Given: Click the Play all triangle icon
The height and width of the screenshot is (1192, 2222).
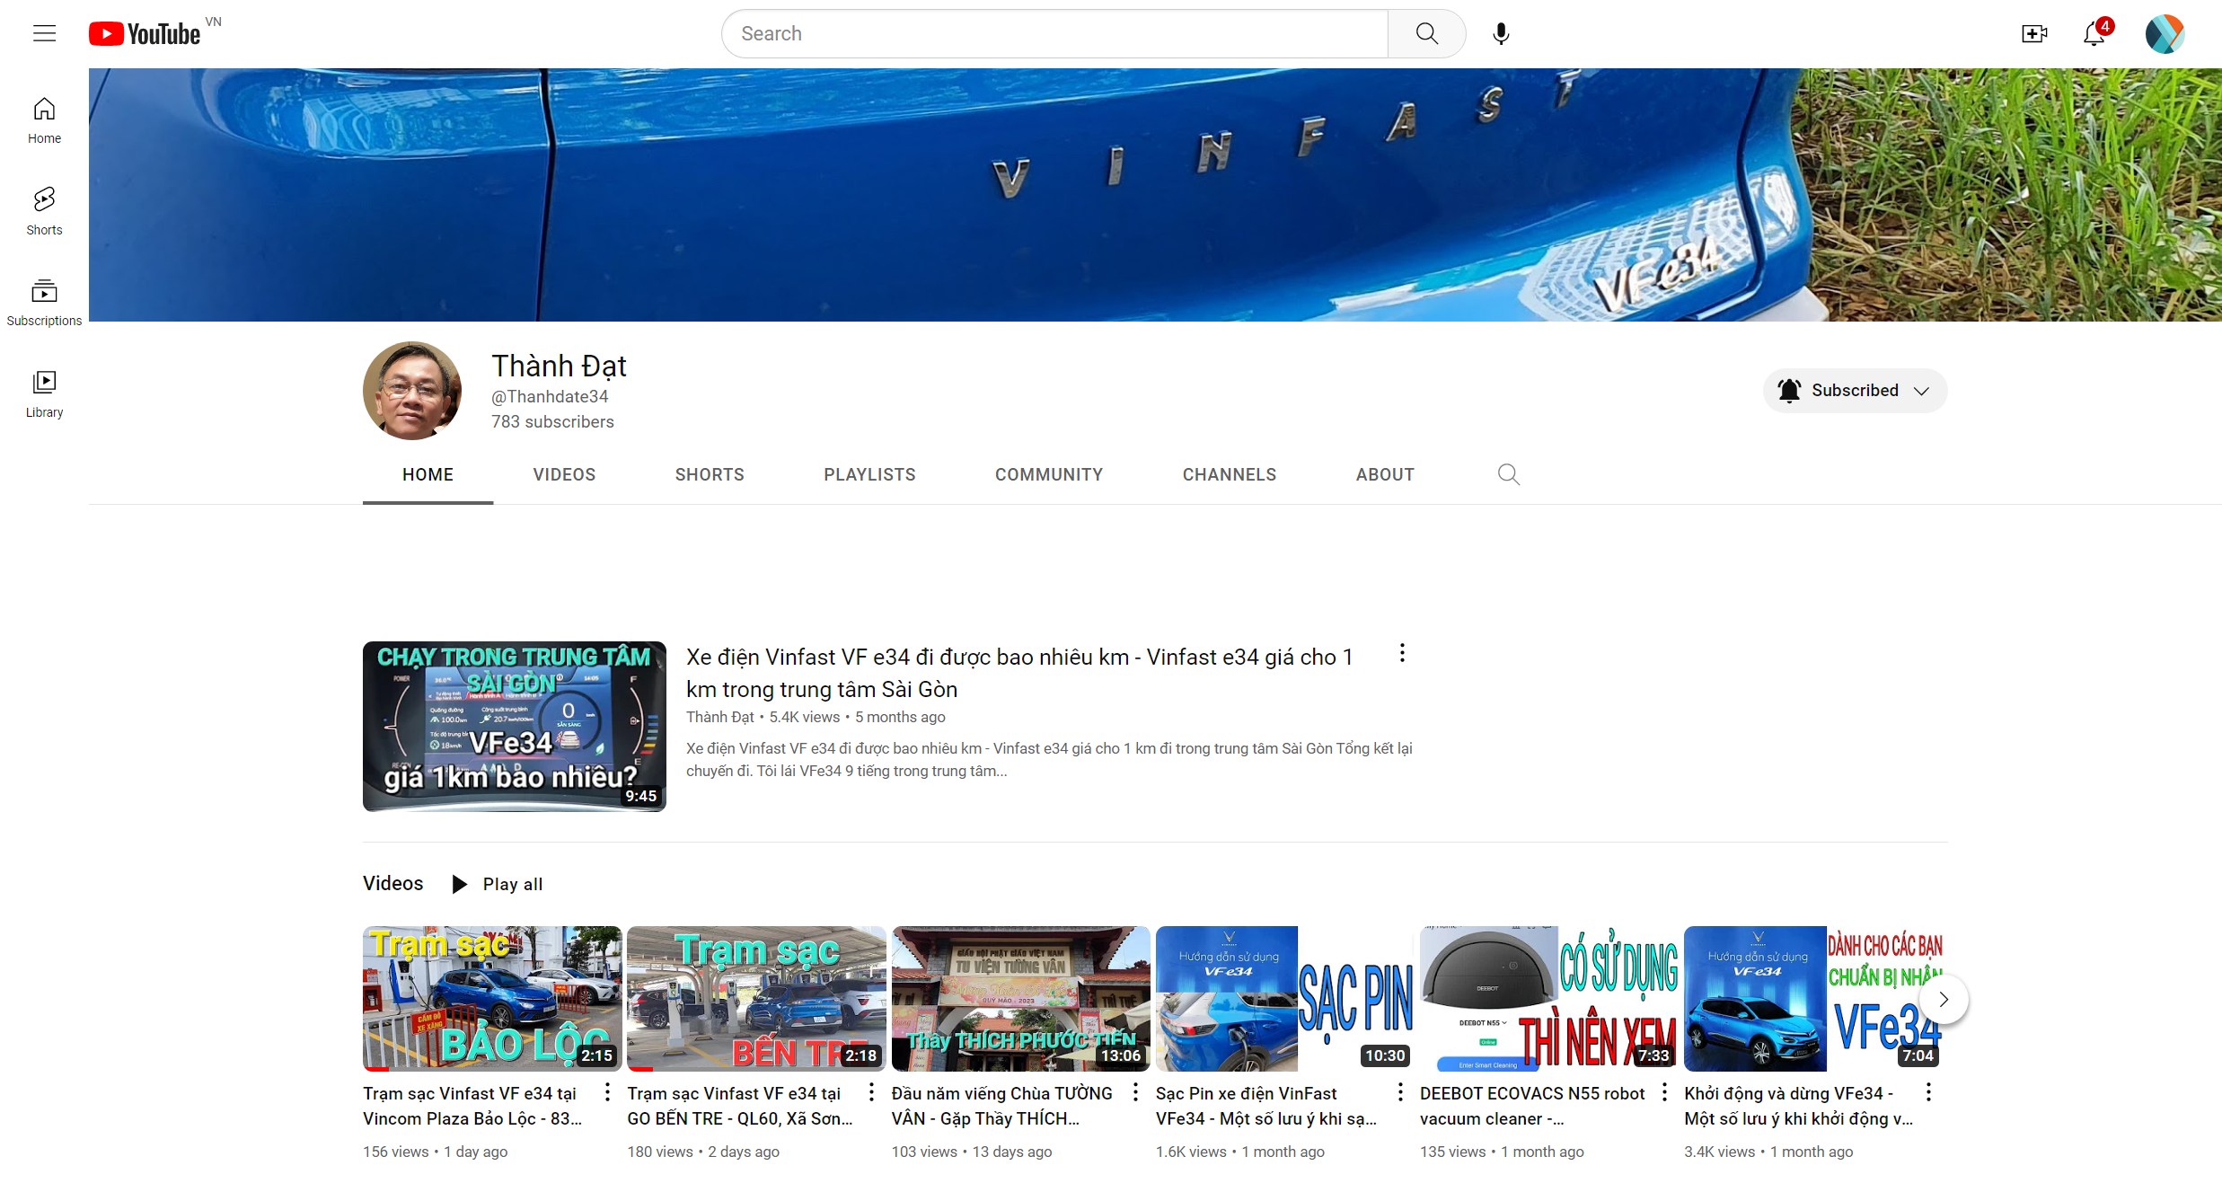Looking at the screenshot, I should pyautogui.click(x=459, y=884).
